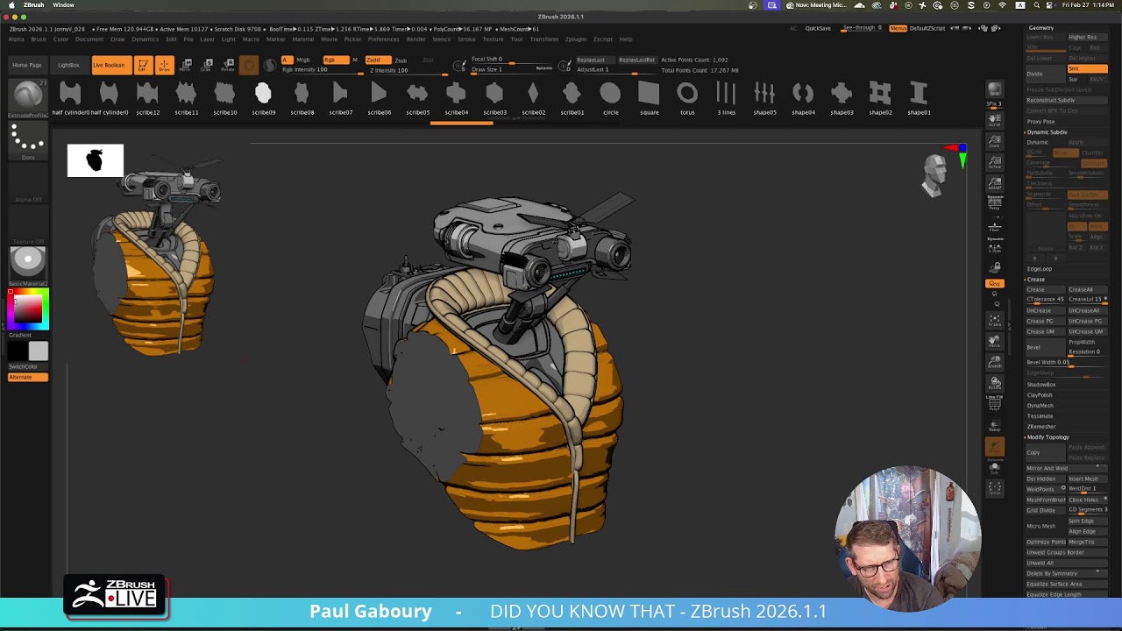Toggle the Smt subdivide option
Viewport: 1122px width, 631px height.
click(x=1087, y=68)
